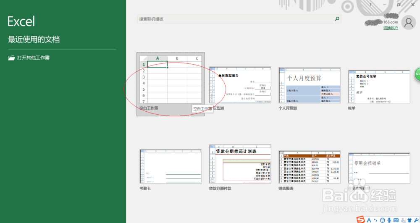
Task: Toggle punctuation mode in Sogou toolbar
Action: [x=376, y=220]
